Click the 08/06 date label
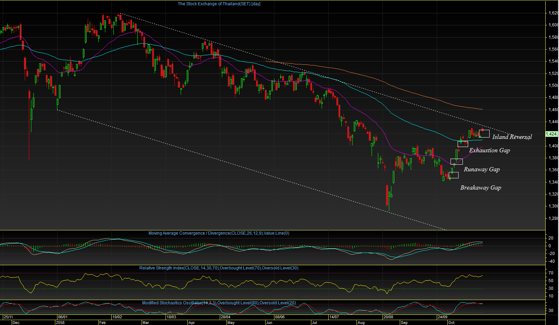The height and width of the screenshot is (325, 559). (280, 317)
